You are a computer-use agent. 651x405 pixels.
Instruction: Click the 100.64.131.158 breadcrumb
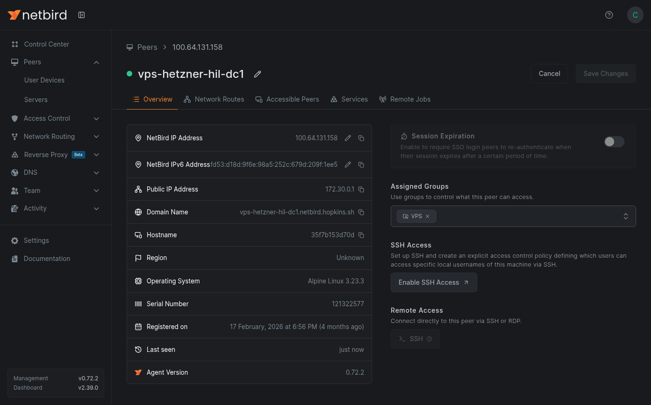tap(197, 47)
